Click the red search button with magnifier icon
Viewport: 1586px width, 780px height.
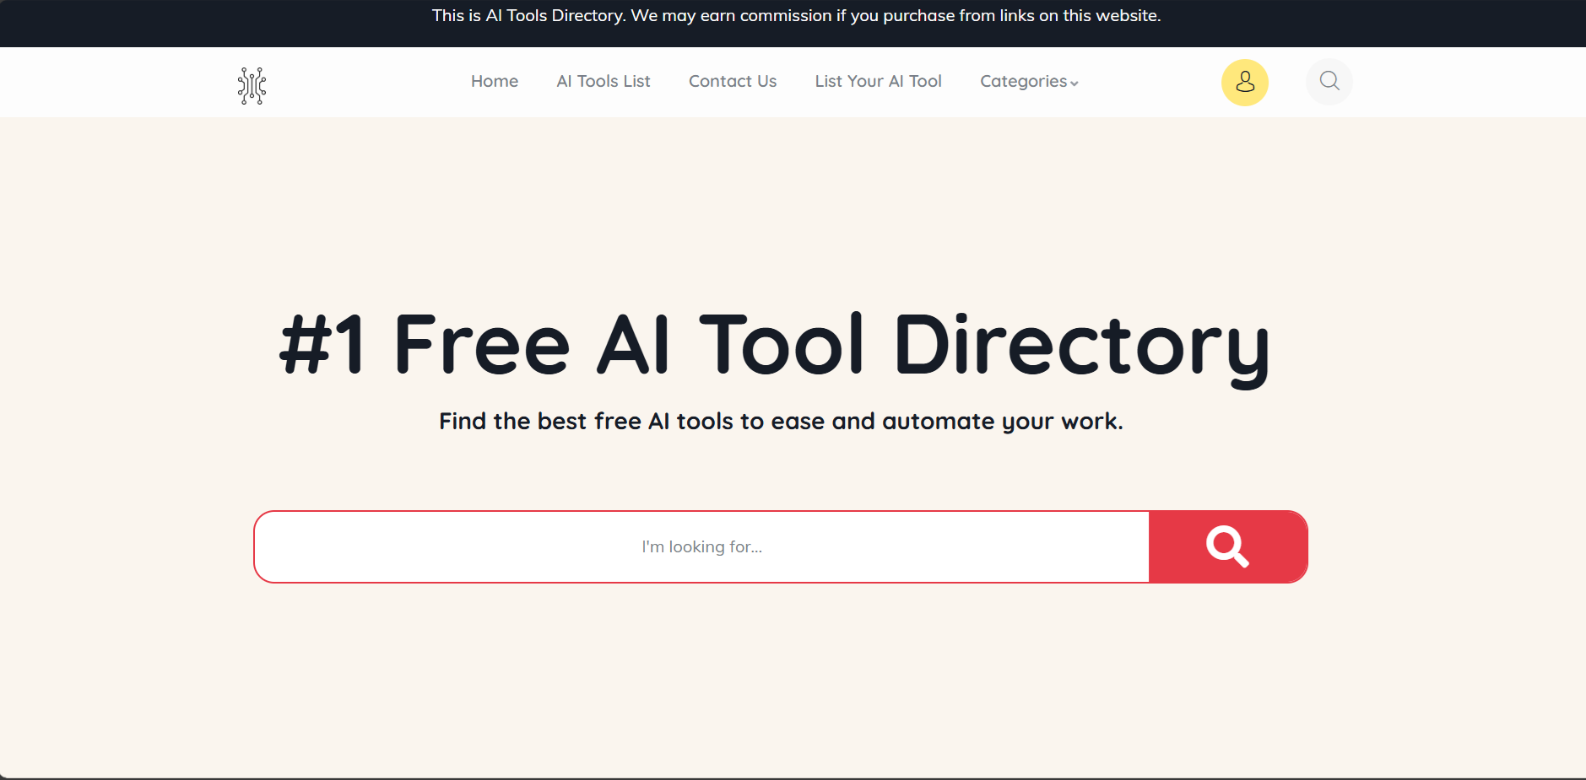pyautogui.click(x=1226, y=546)
